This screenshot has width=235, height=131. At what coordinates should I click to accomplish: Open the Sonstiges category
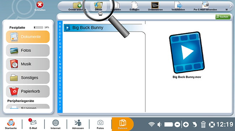[28, 78]
